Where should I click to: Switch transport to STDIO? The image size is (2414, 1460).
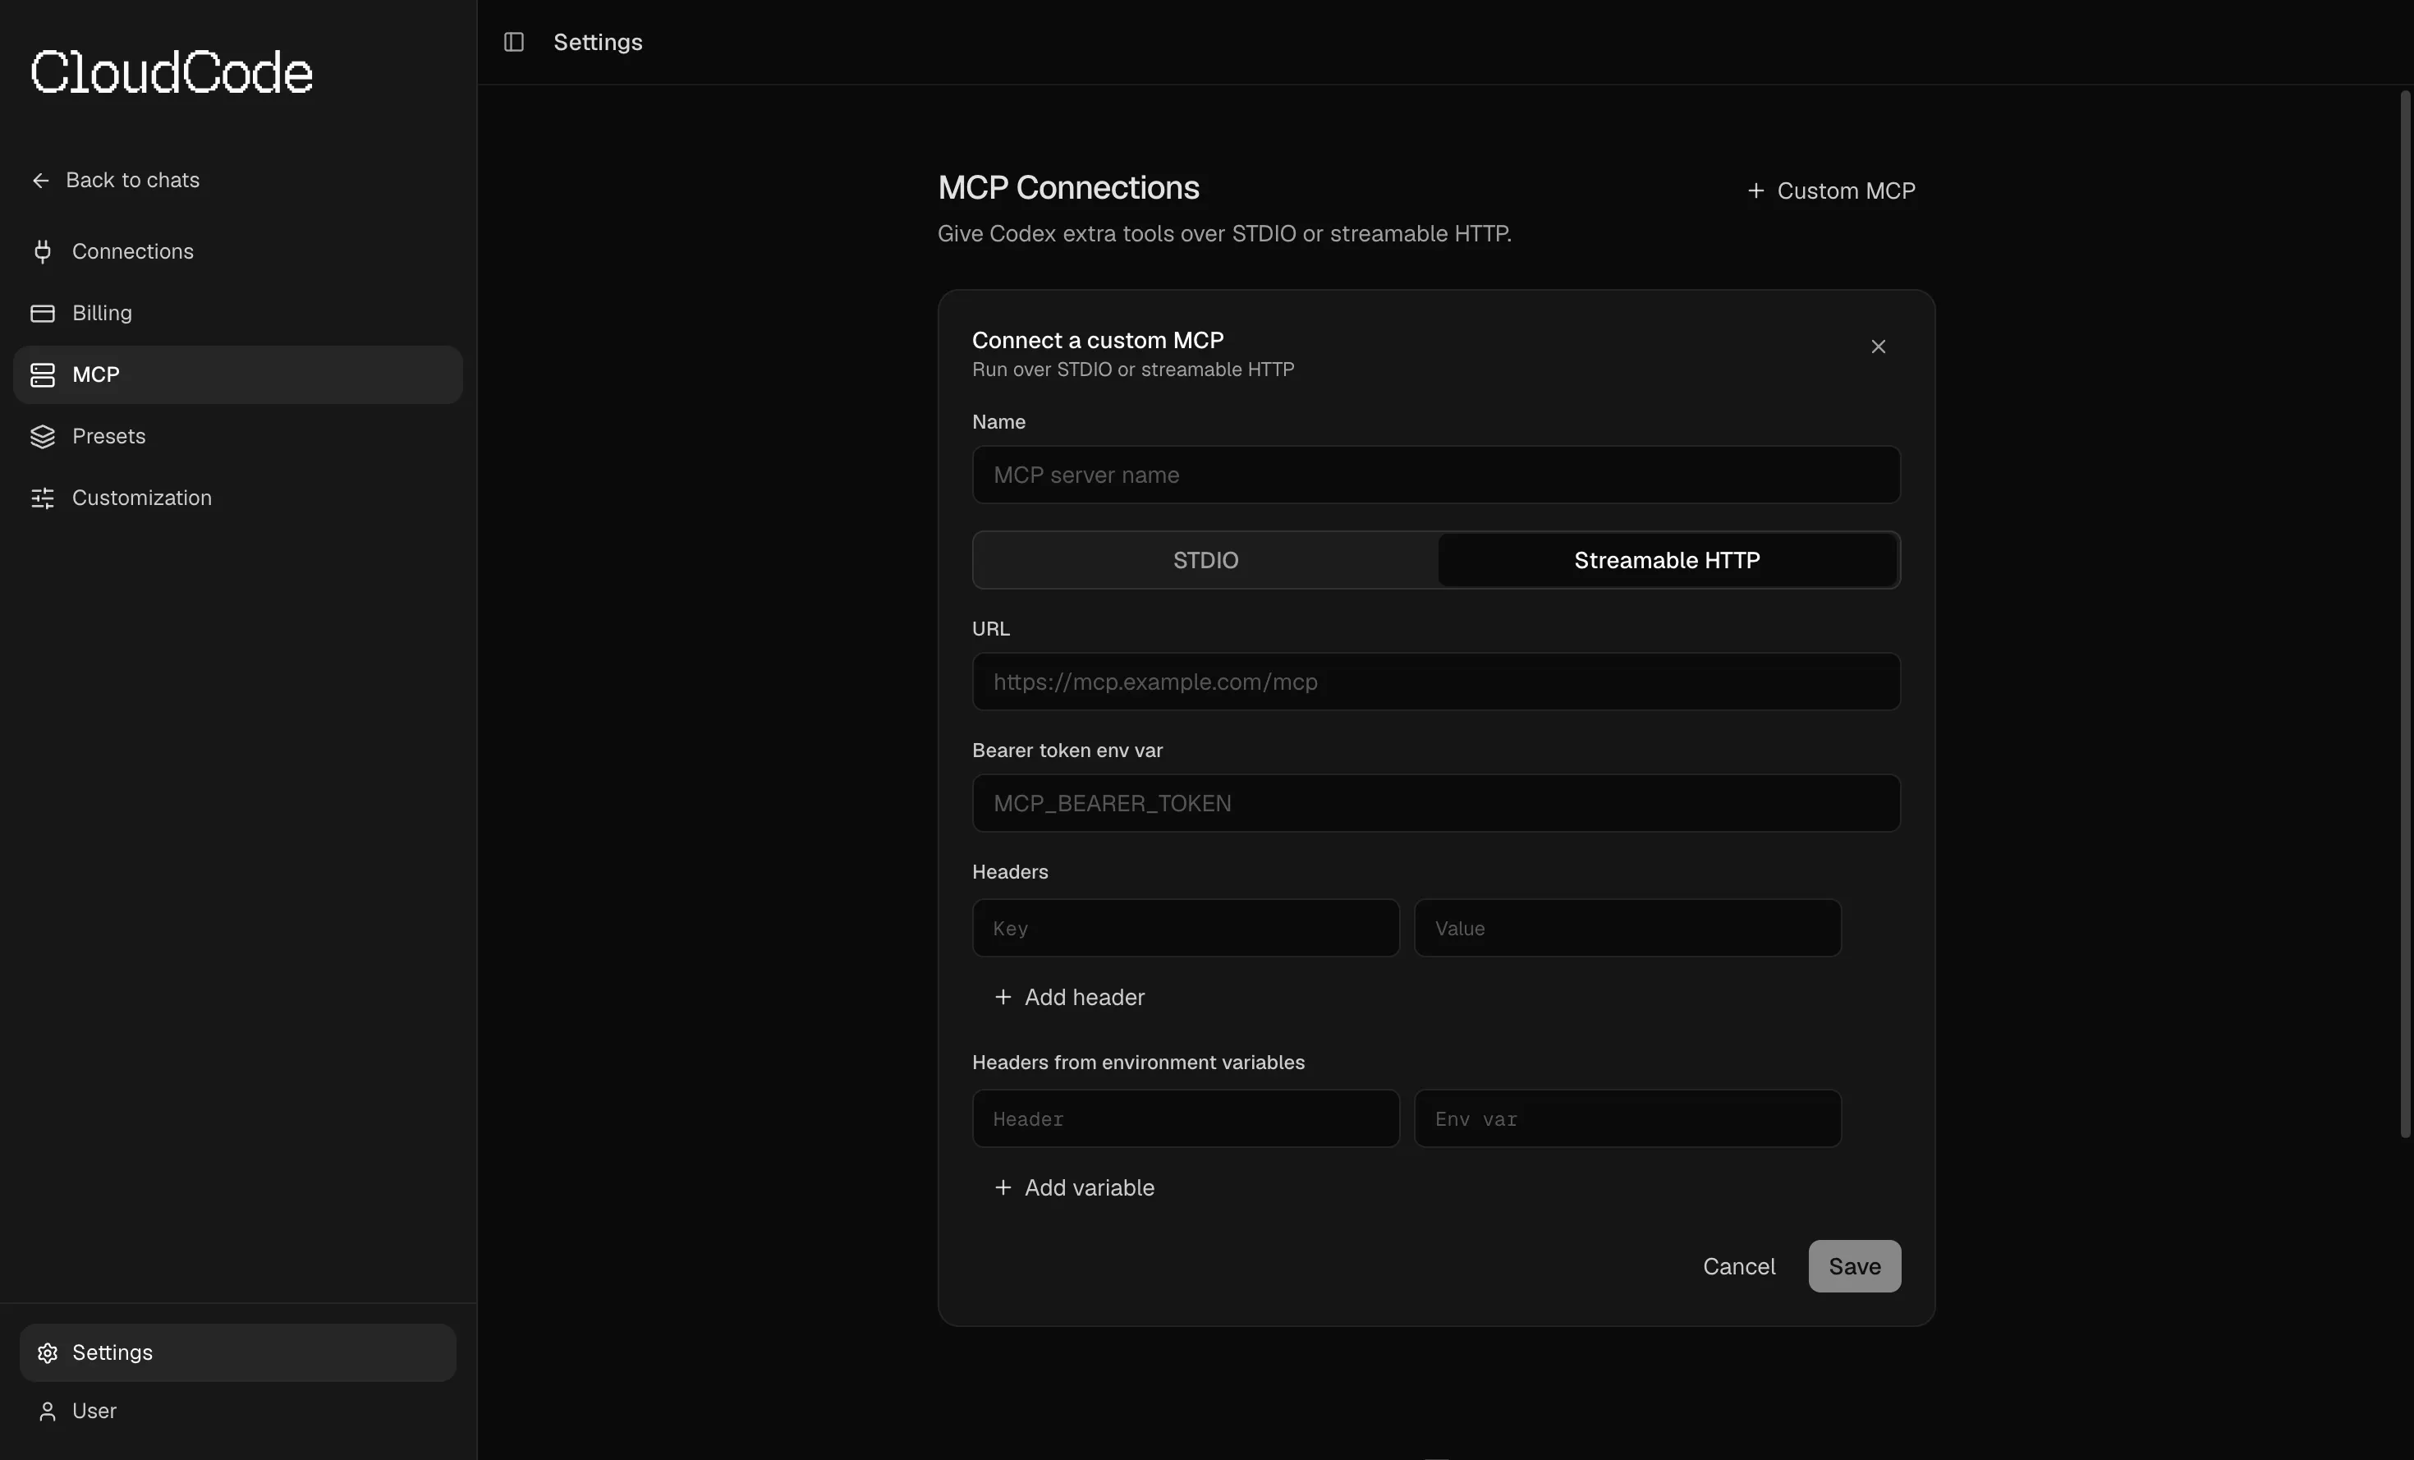pos(1205,561)
